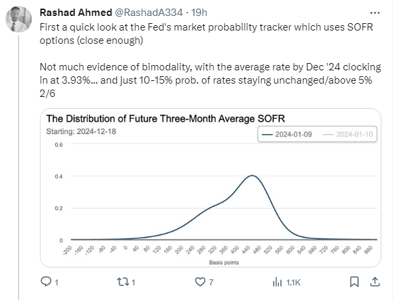Click the peak of the distribution curve
The height and width of the screenshot is (300, 400).
pos(252,176)
